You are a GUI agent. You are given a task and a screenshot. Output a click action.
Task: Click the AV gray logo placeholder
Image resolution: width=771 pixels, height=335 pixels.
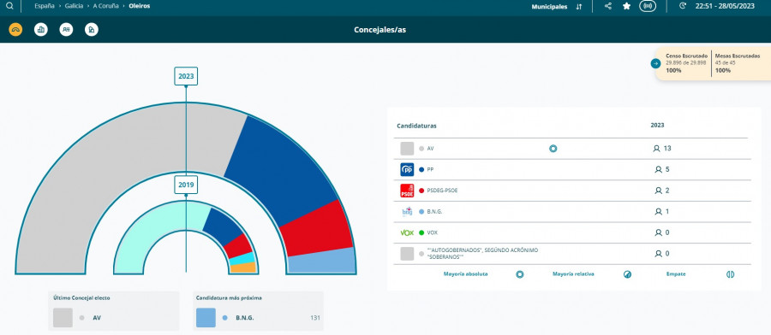[407, 149]
